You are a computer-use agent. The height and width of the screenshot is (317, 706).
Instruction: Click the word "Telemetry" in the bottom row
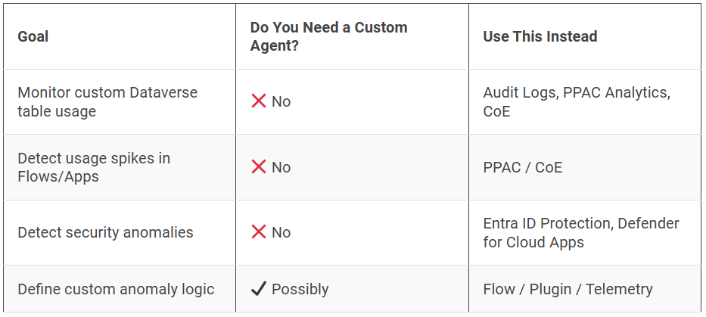click(x=618, y=289)
